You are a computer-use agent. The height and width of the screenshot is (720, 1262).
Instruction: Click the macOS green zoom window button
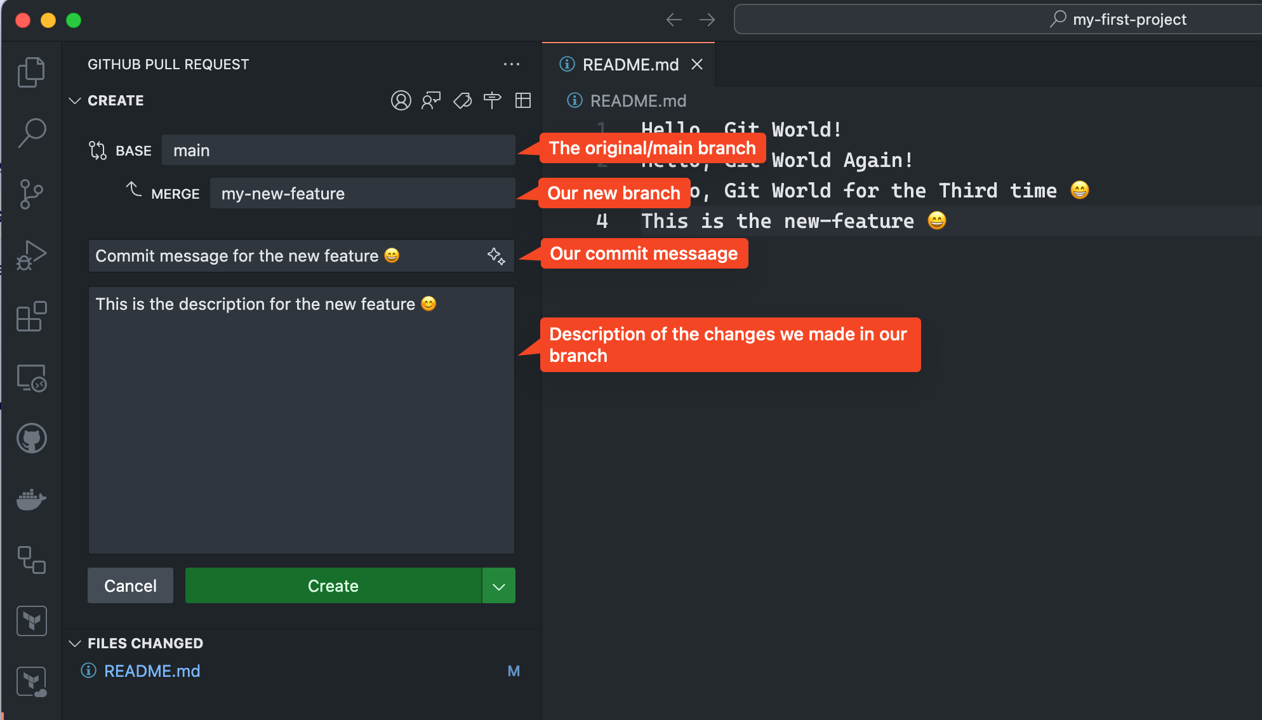(74, 20)
